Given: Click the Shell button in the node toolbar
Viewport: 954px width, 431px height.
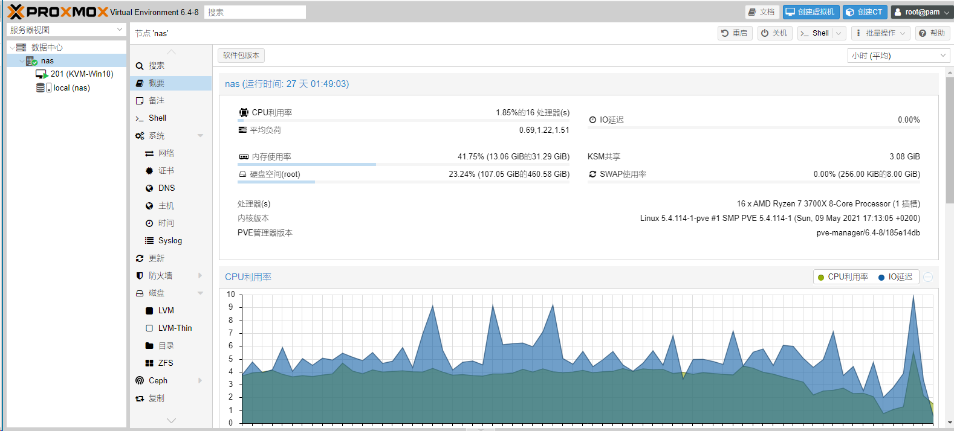Looking at the screenshot, I should pos(815,33).
